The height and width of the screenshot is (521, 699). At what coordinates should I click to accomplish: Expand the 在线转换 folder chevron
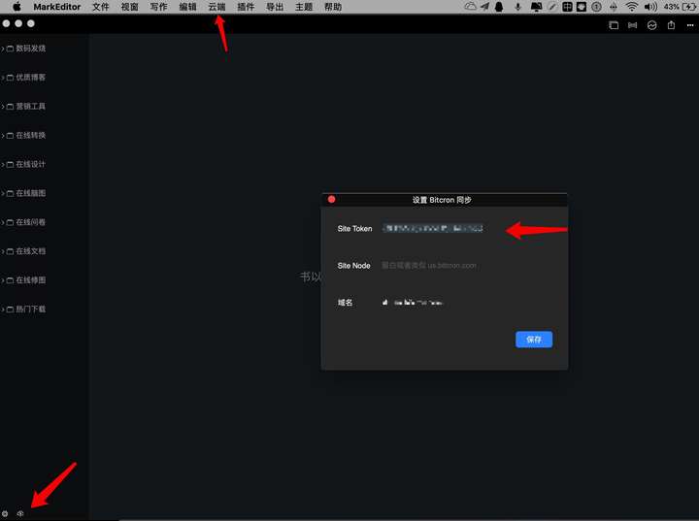pos(3,136)
